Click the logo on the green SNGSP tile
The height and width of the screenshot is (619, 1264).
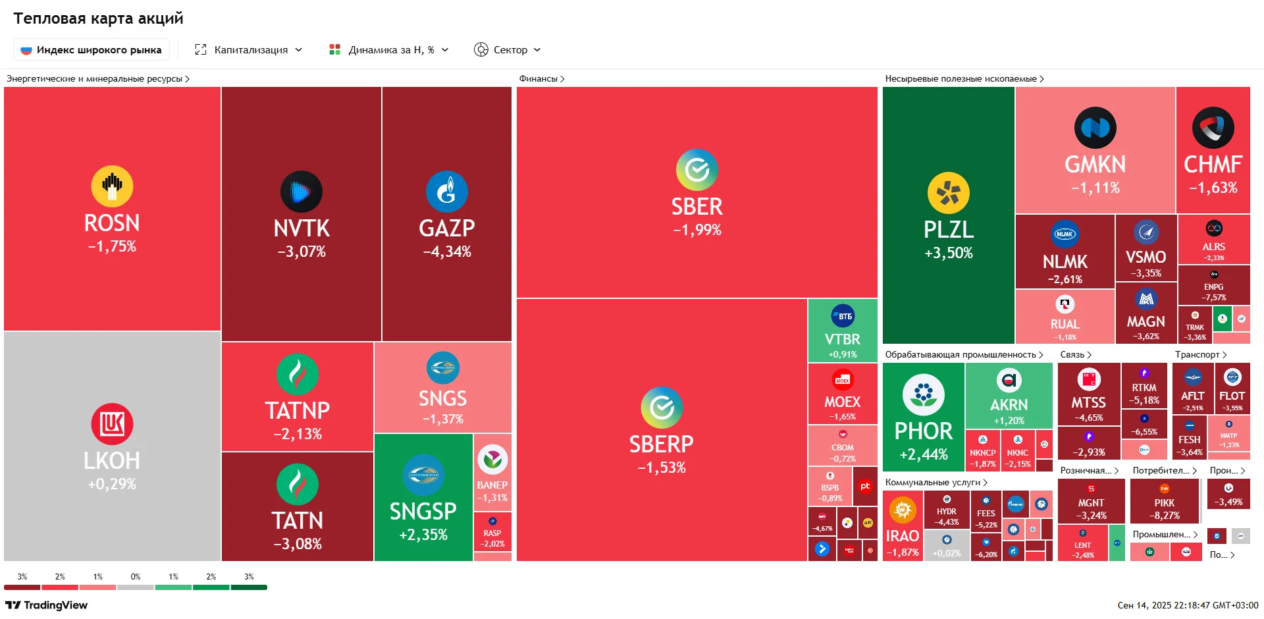(x=423, y=475)
